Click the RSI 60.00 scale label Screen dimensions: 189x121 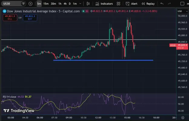pos(181,97)
